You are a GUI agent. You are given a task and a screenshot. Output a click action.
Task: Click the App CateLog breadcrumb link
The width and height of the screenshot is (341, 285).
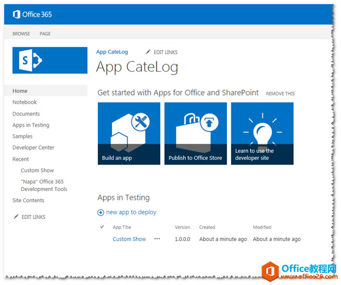click(112, 52)
